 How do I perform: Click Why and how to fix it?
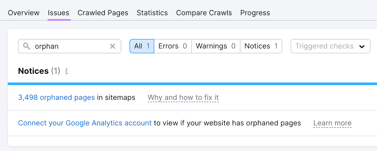click(183, 98)
